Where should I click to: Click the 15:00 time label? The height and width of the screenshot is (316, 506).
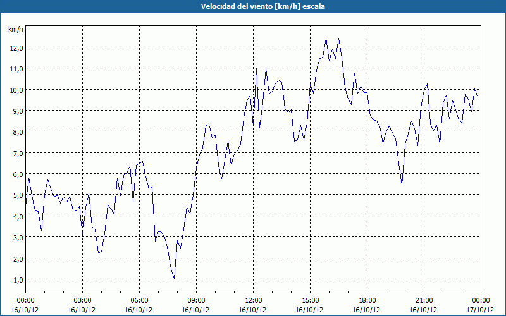311,301
